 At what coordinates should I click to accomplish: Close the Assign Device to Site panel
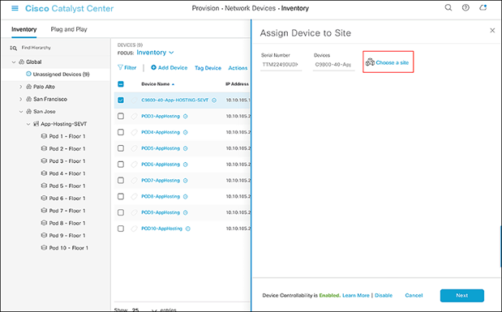tap(492, 31)
